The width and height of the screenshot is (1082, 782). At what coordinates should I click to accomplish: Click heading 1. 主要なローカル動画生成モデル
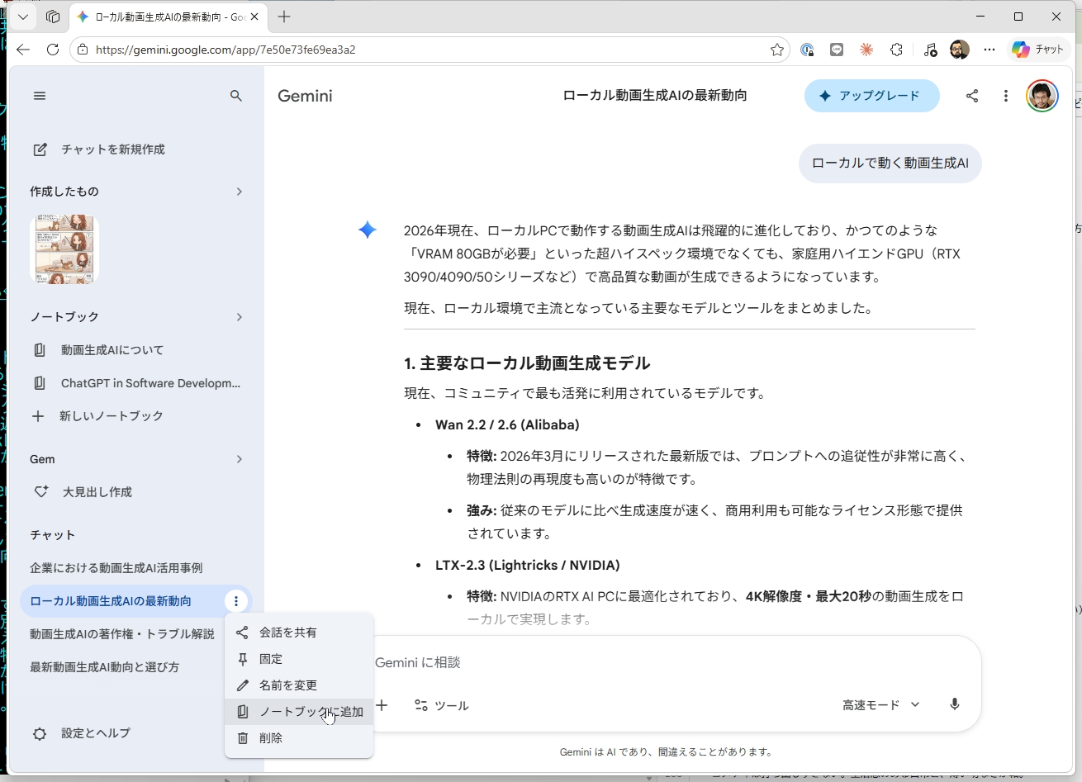527,363
